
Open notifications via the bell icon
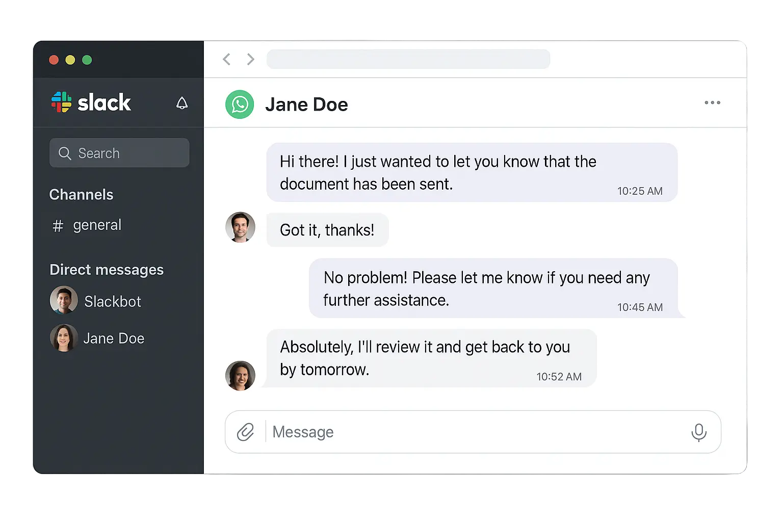point(181,103)
